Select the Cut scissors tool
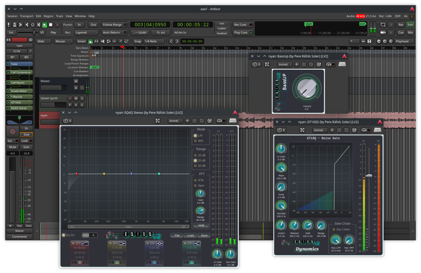The image size is (421, 273). coord(103,41)
